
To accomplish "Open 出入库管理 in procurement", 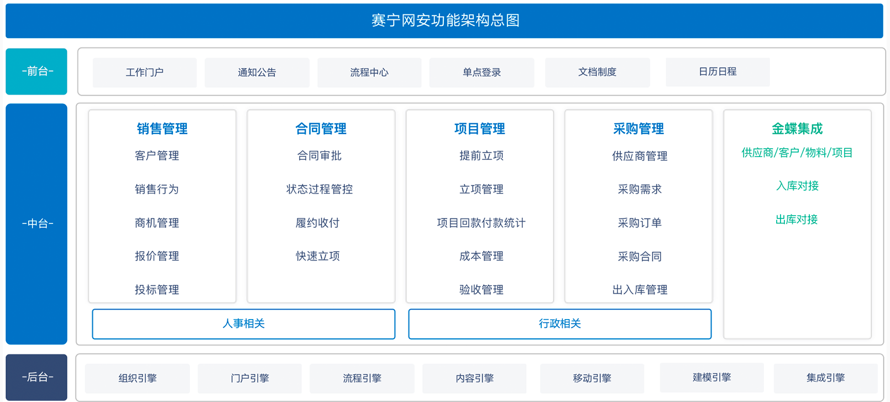I will [640, 290].
